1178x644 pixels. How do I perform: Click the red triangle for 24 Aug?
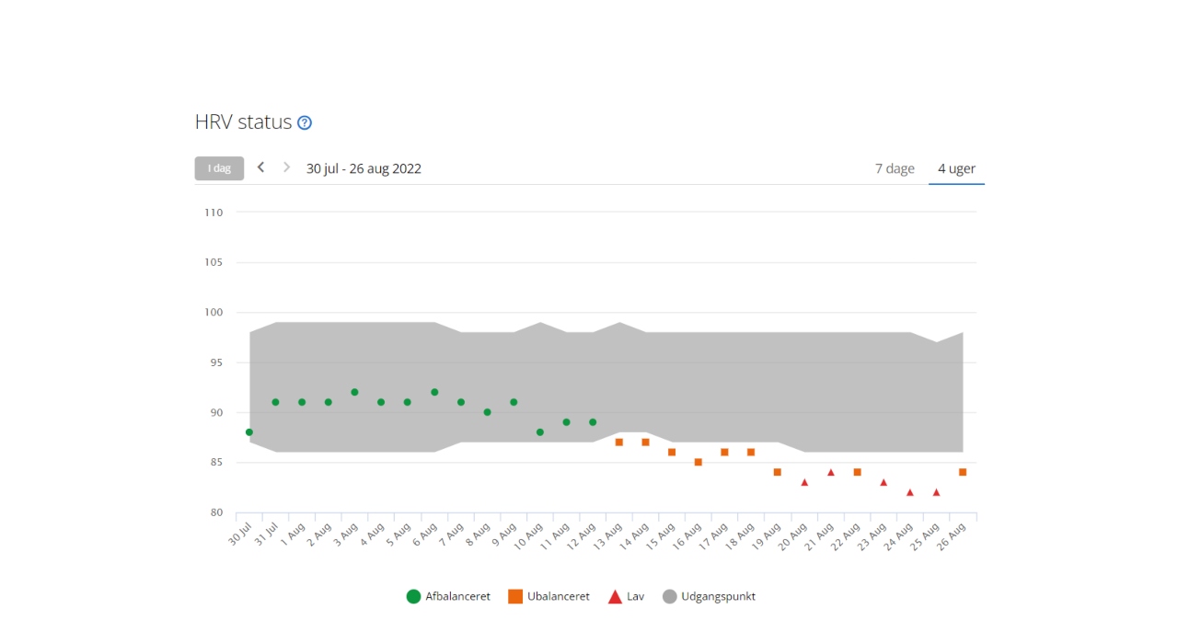910,492
